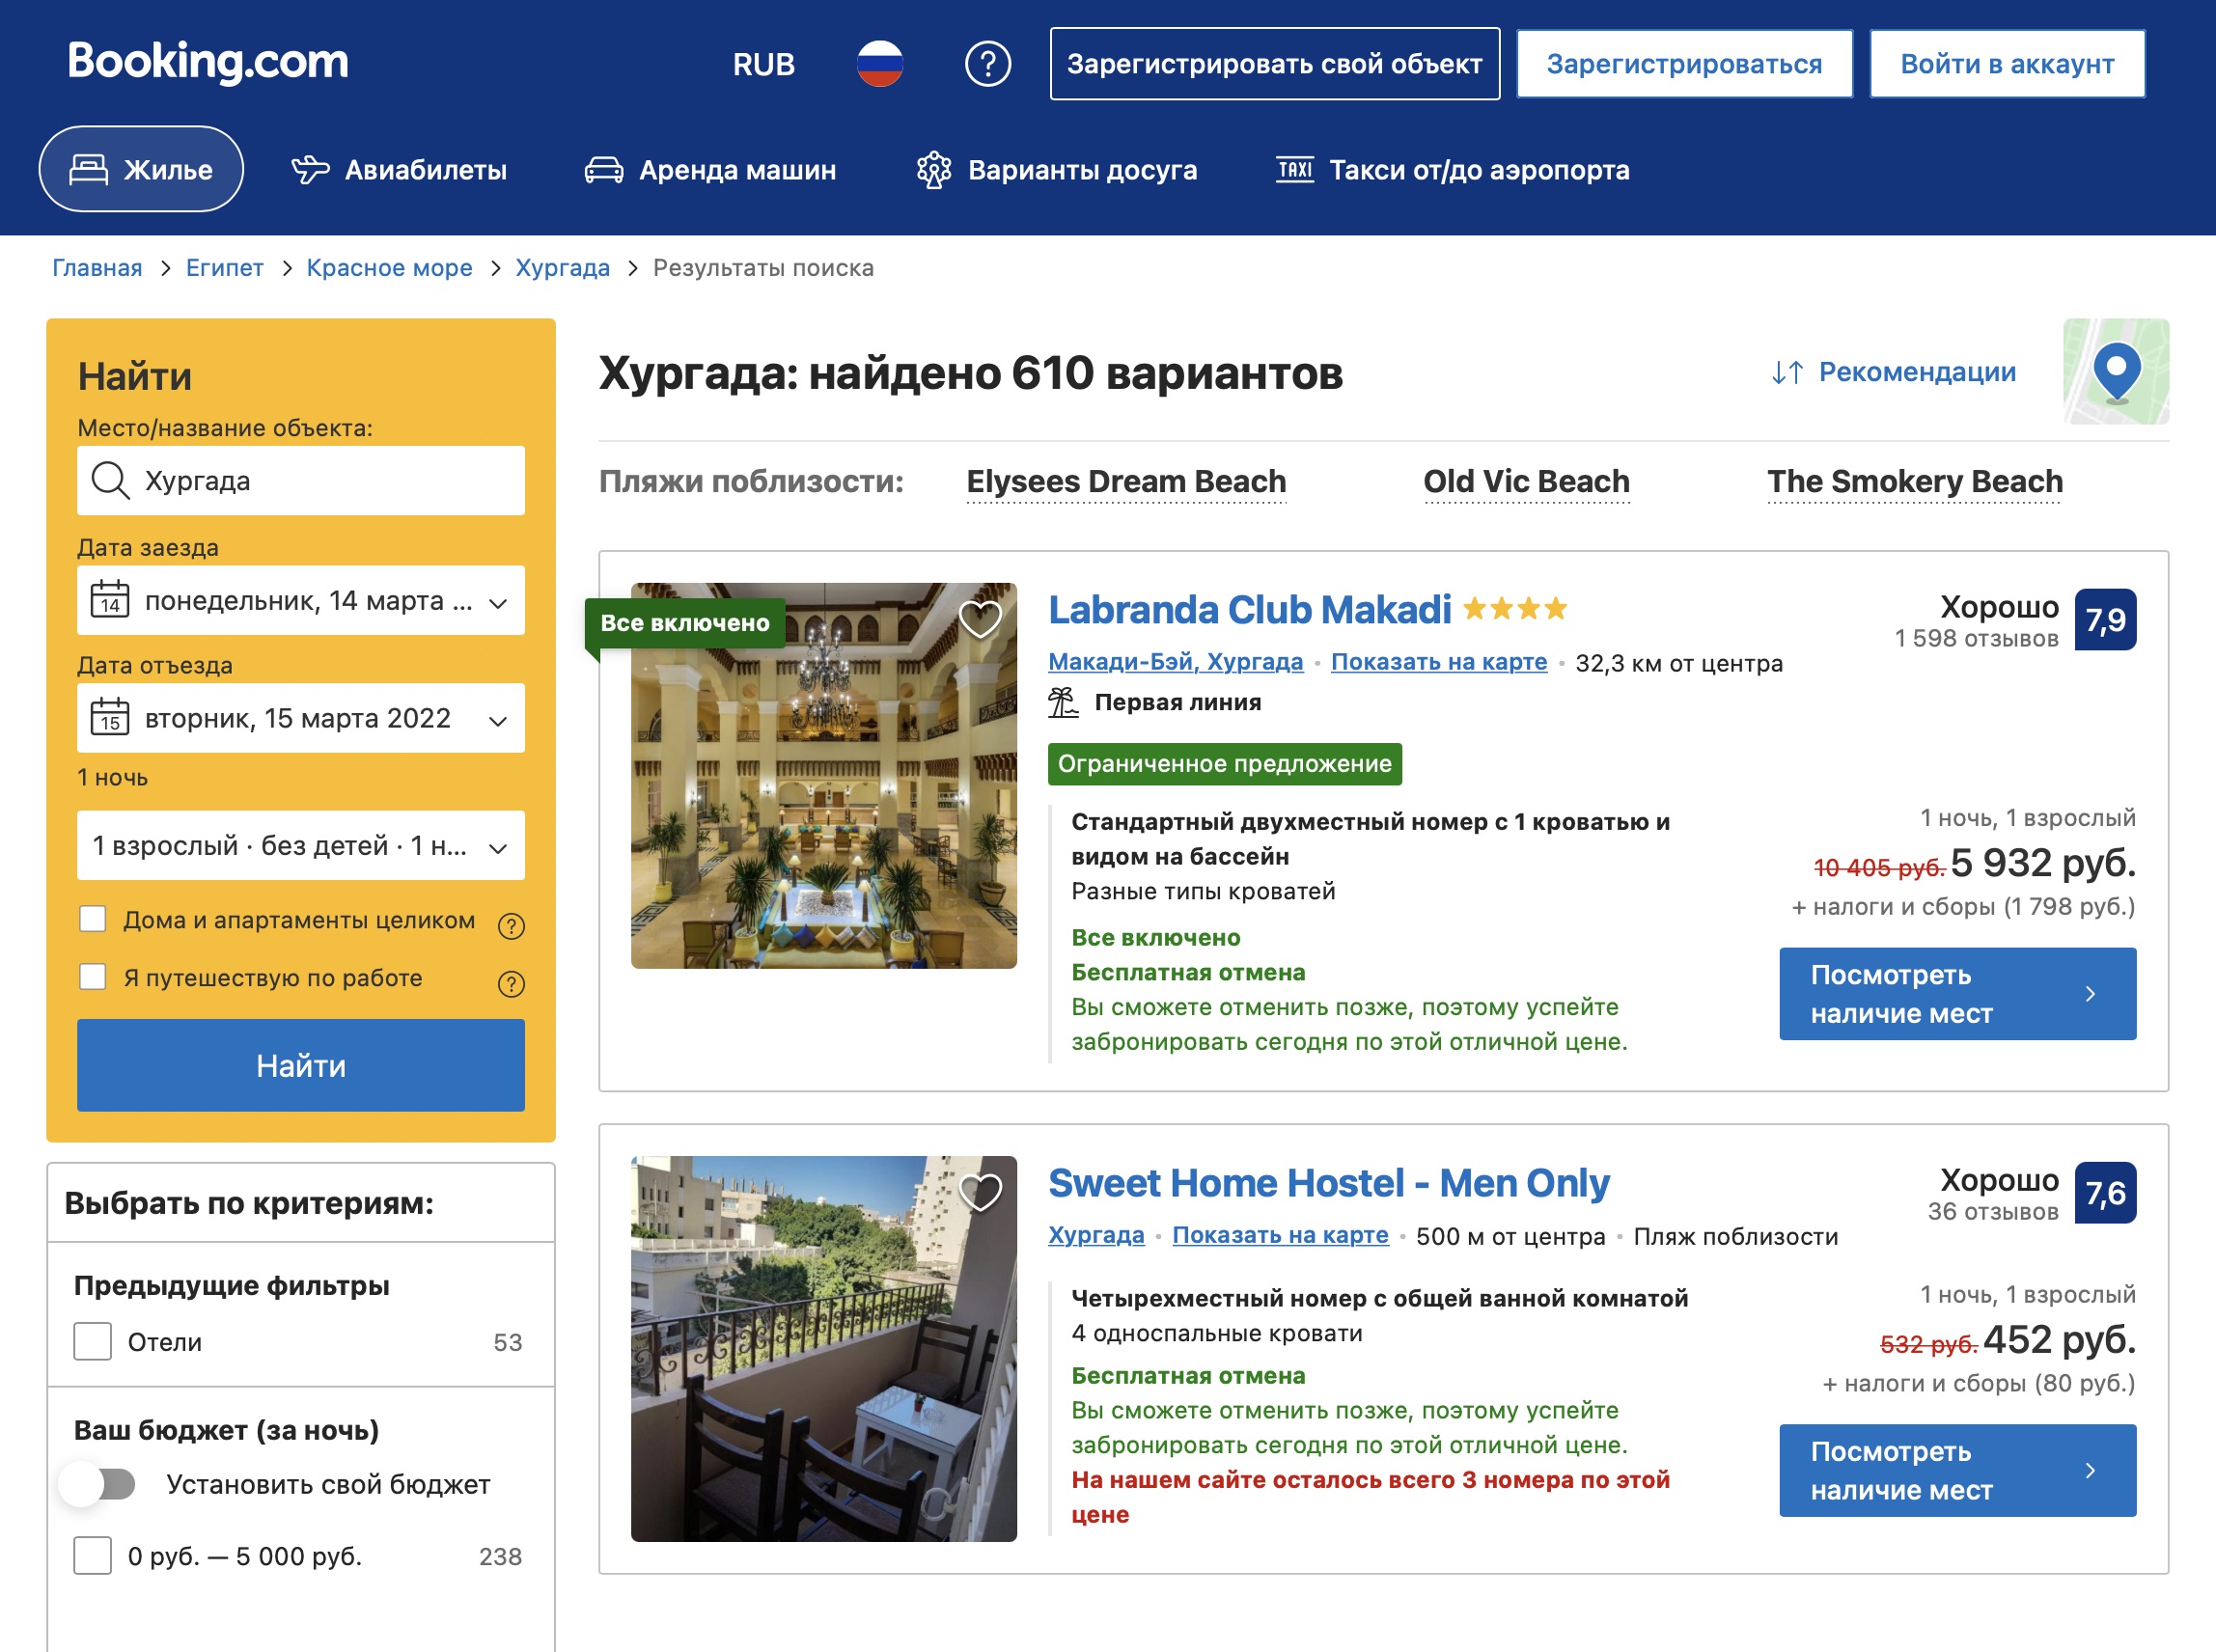Select the Russian flag language icon
2216x1652 pixels.
click(x=880, y=64)
